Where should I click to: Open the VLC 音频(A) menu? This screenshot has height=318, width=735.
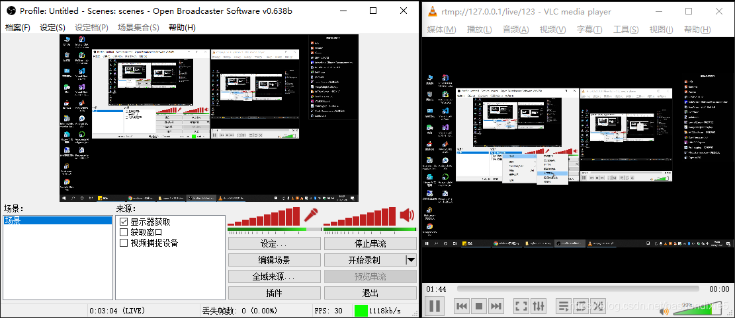[x=515, y=30]
